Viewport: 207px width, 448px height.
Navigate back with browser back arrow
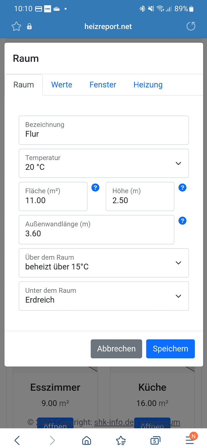(x=17, y=440)
